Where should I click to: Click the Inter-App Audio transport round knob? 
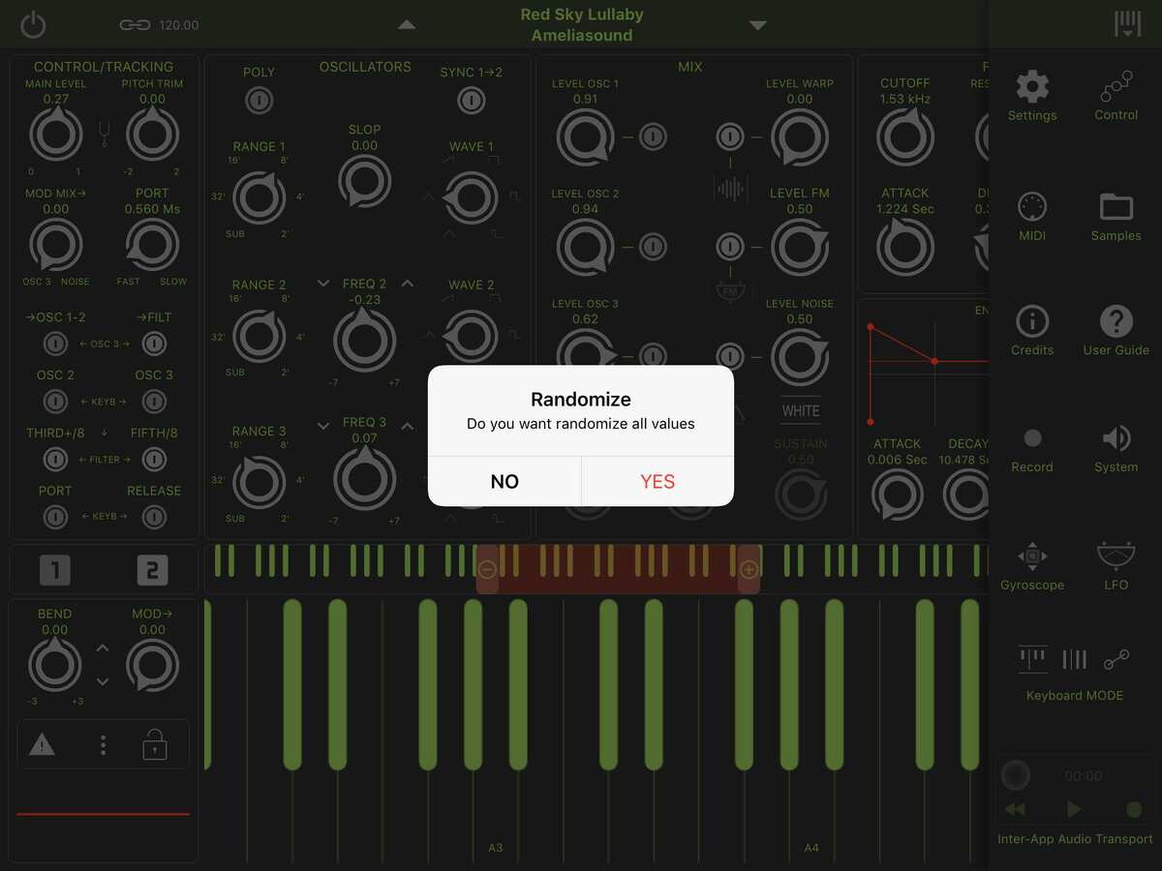(1016, 774)
